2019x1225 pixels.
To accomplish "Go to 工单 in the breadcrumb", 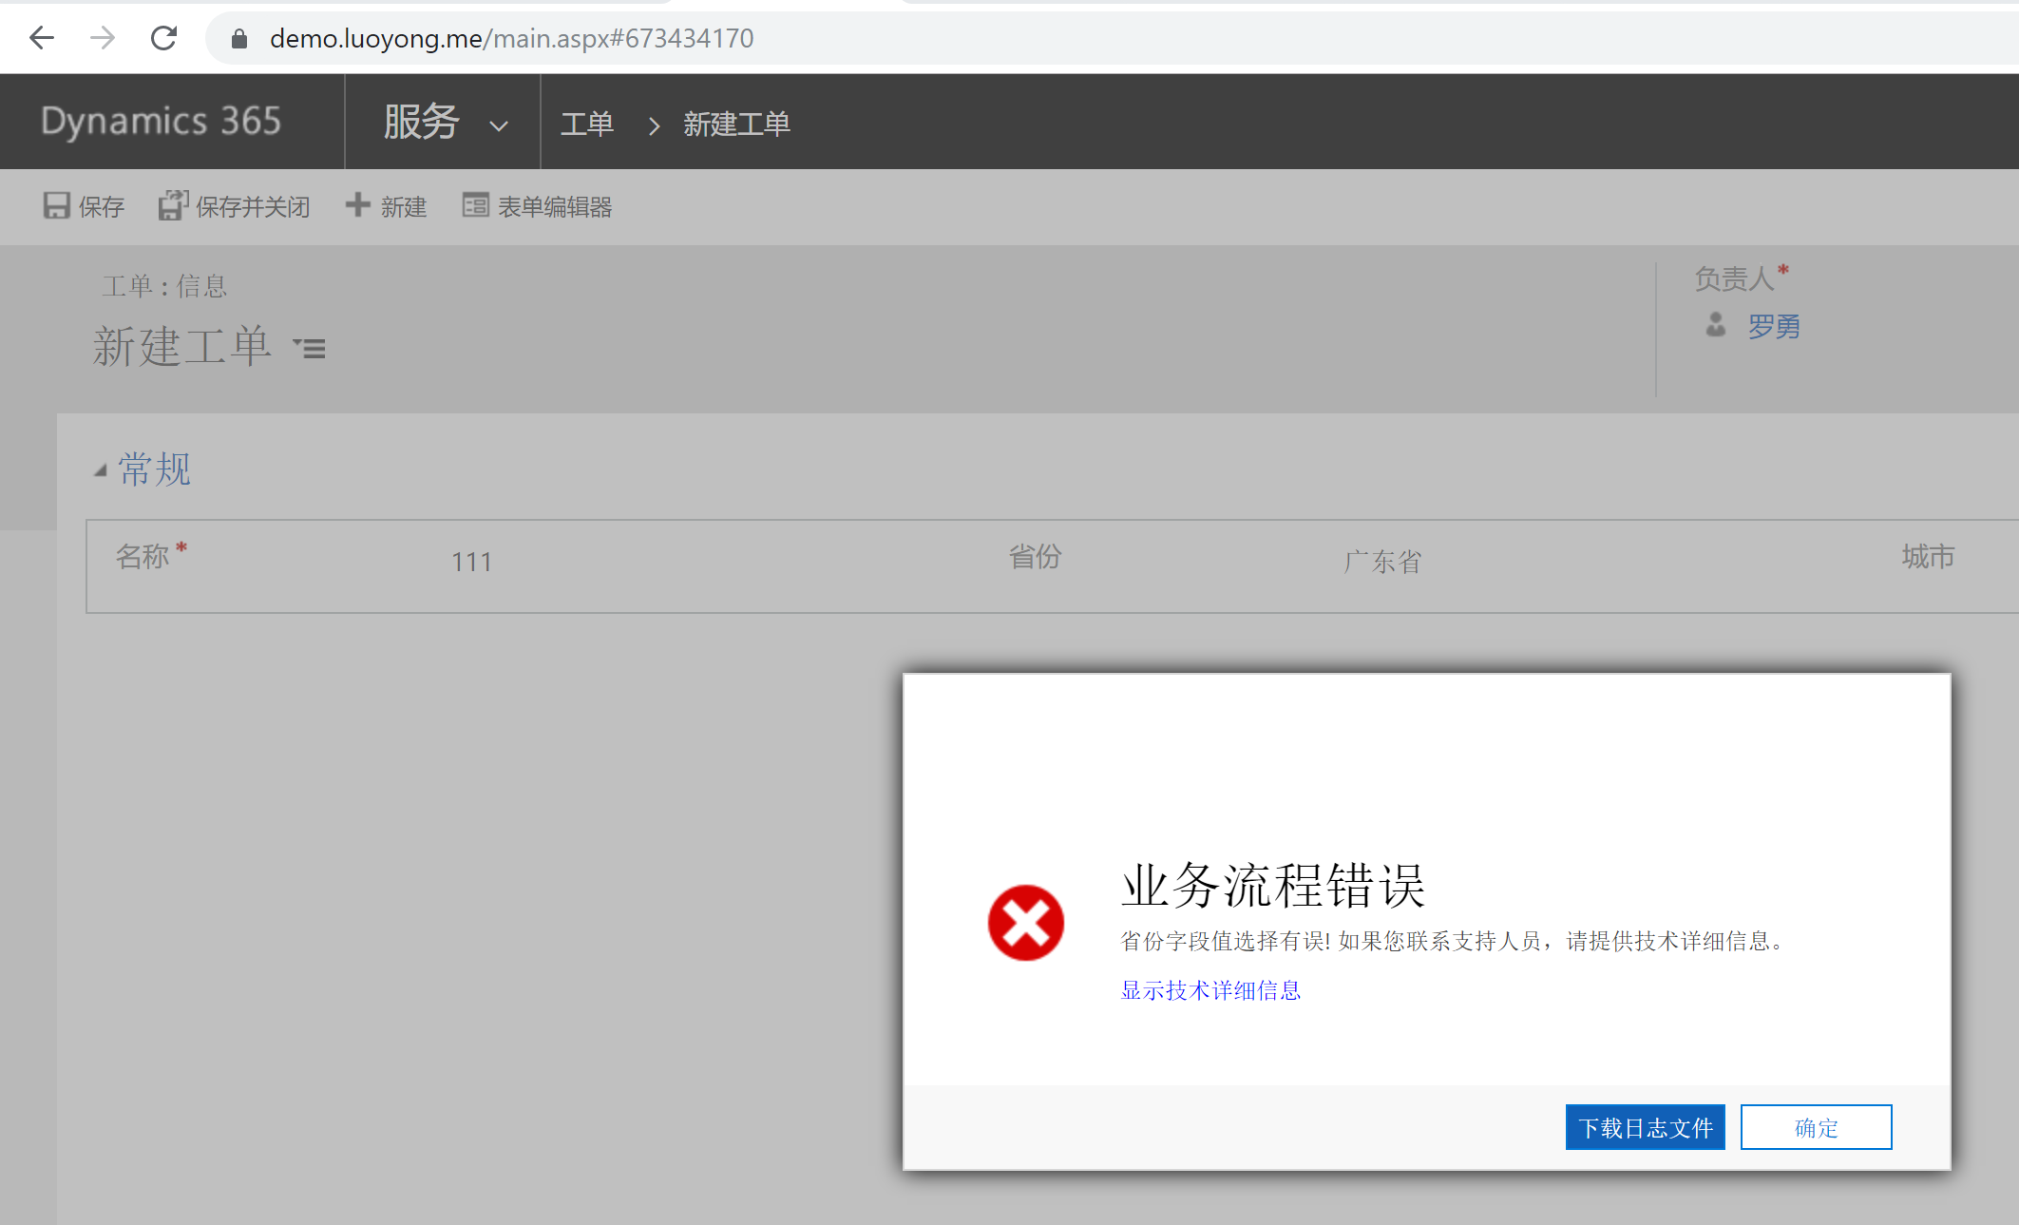I will point(587,124).
